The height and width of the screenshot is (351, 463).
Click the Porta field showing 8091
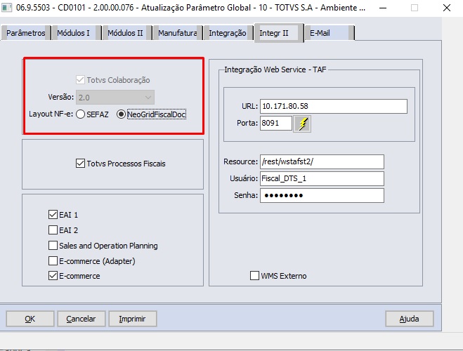276,123
